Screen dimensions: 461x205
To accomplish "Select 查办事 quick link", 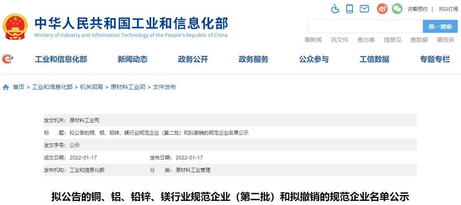I will tap(366, 40).
